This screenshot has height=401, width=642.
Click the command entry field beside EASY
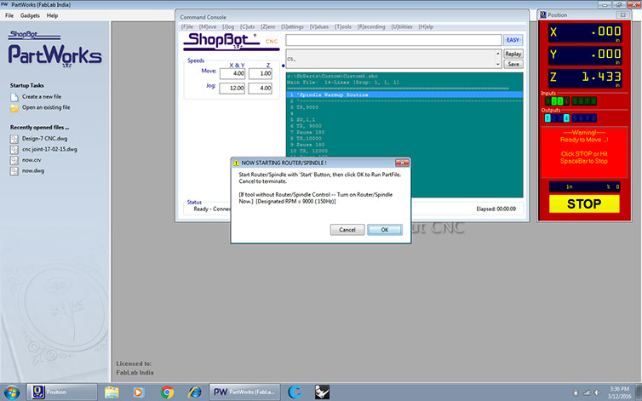tap(393, 40)
